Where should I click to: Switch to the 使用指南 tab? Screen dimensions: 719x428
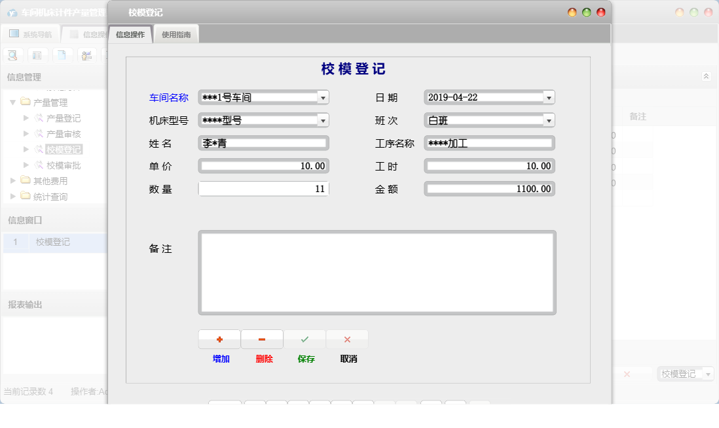[x=175, y=34]
